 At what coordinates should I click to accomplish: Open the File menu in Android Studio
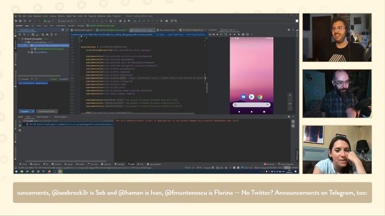(19, 16)
